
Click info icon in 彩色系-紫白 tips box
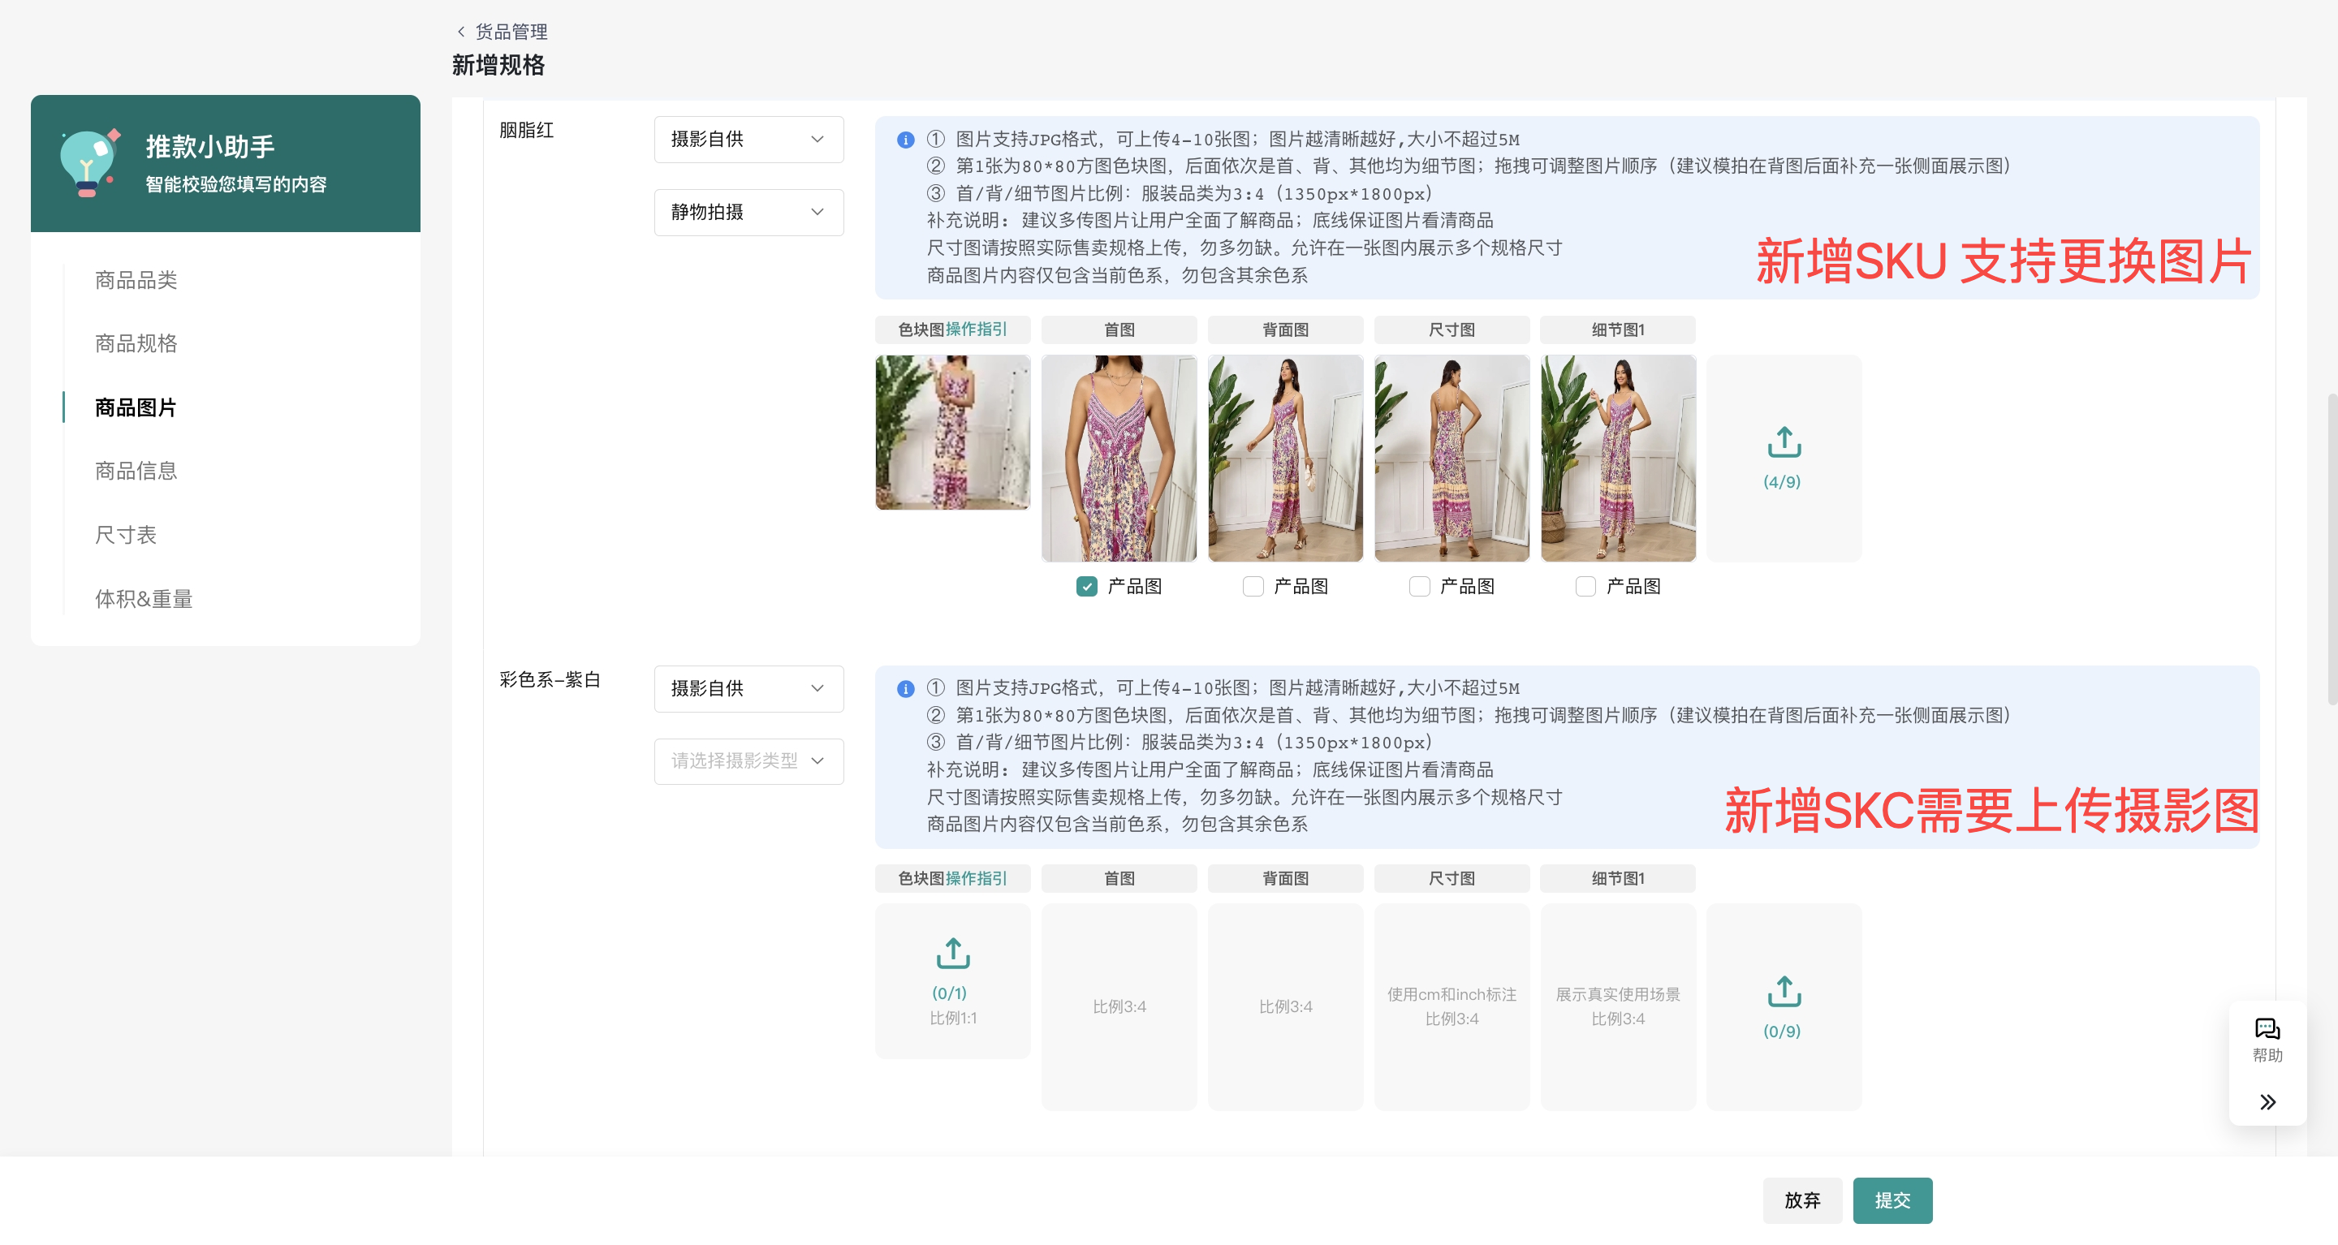click(x=905, y=689)
